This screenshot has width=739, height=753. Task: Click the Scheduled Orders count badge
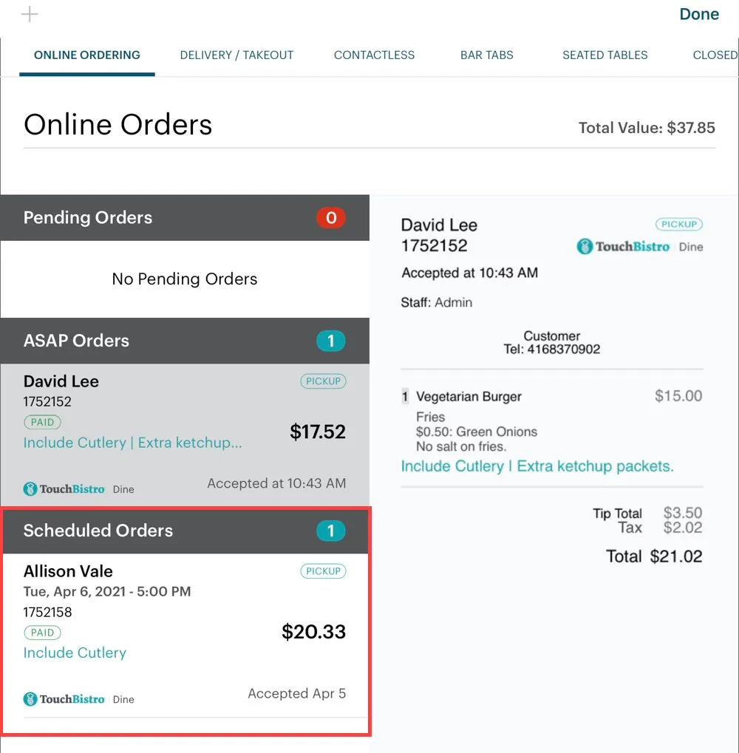[331, 531]
